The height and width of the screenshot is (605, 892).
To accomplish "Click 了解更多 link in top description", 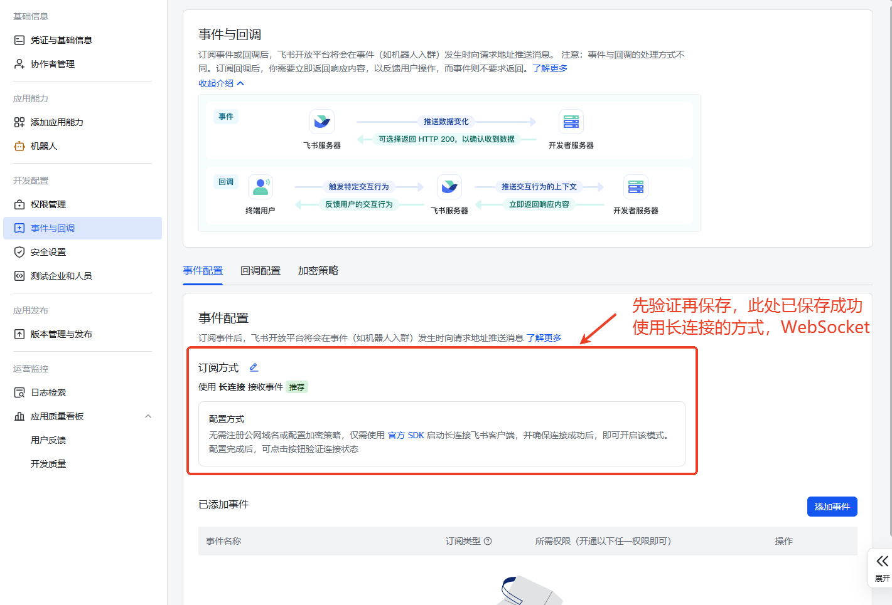I will (x=550, y=68).
